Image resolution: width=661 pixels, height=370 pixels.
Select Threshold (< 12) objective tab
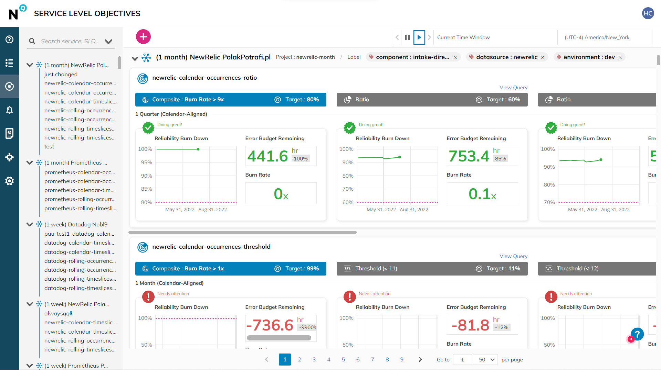(597, 269)
